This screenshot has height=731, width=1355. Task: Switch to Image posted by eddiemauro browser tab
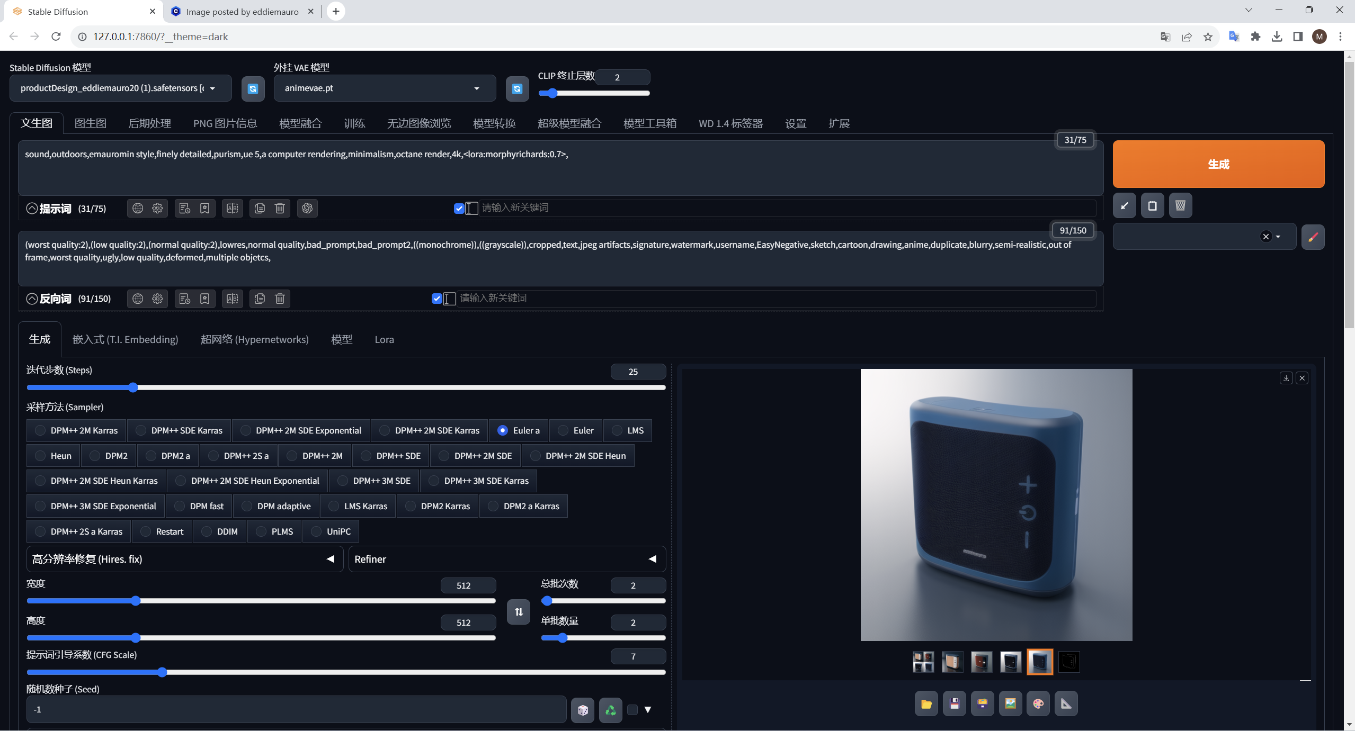[x=243, y=11]
